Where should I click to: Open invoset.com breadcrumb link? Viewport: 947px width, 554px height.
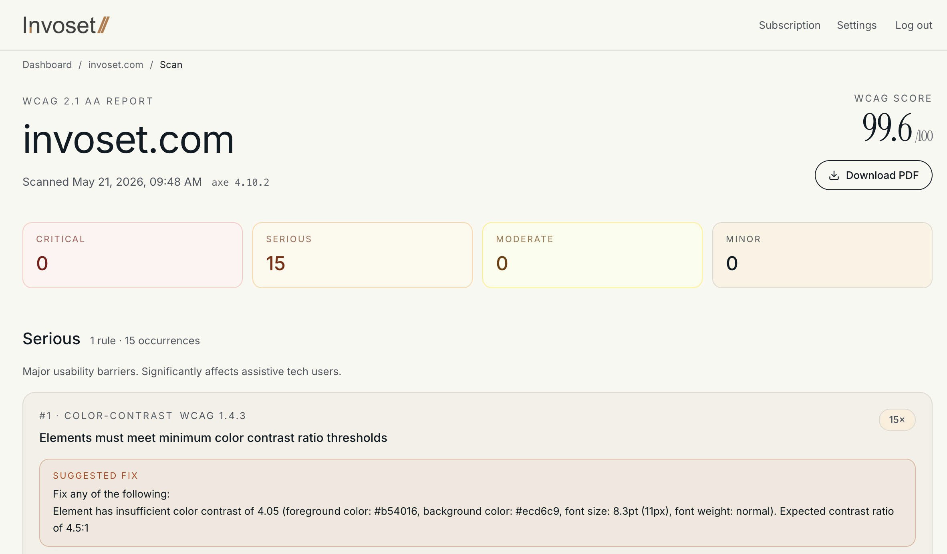[116, 65]
